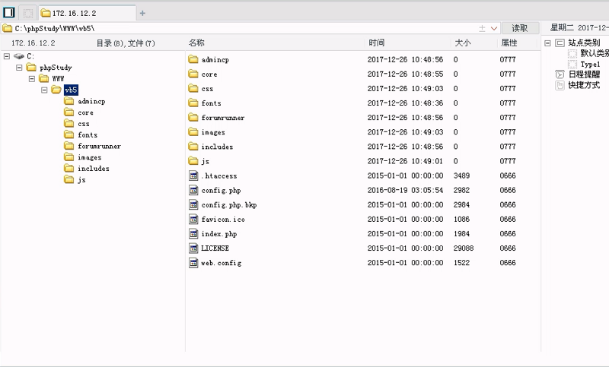Select LICENSE file icon
Screen dimensions: 609x367
click(193, 248)
